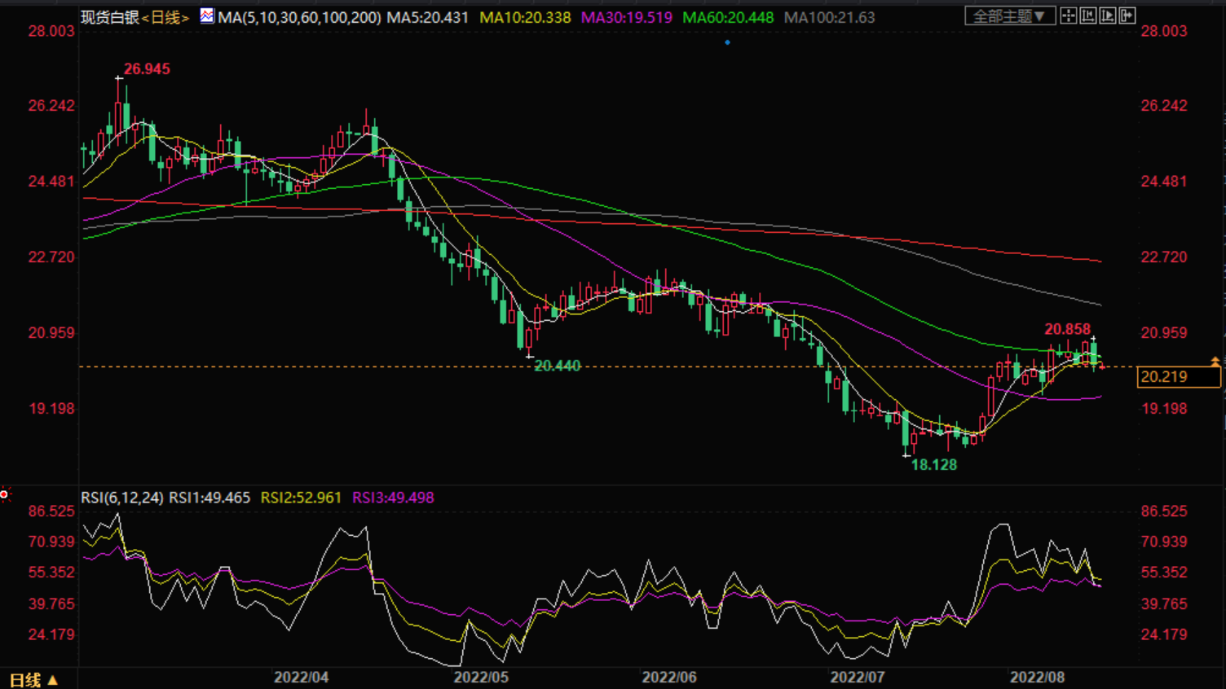1226x689 pixels.
Task: Select the 现货白银 instrument title
Action: [x=110, y=17]
